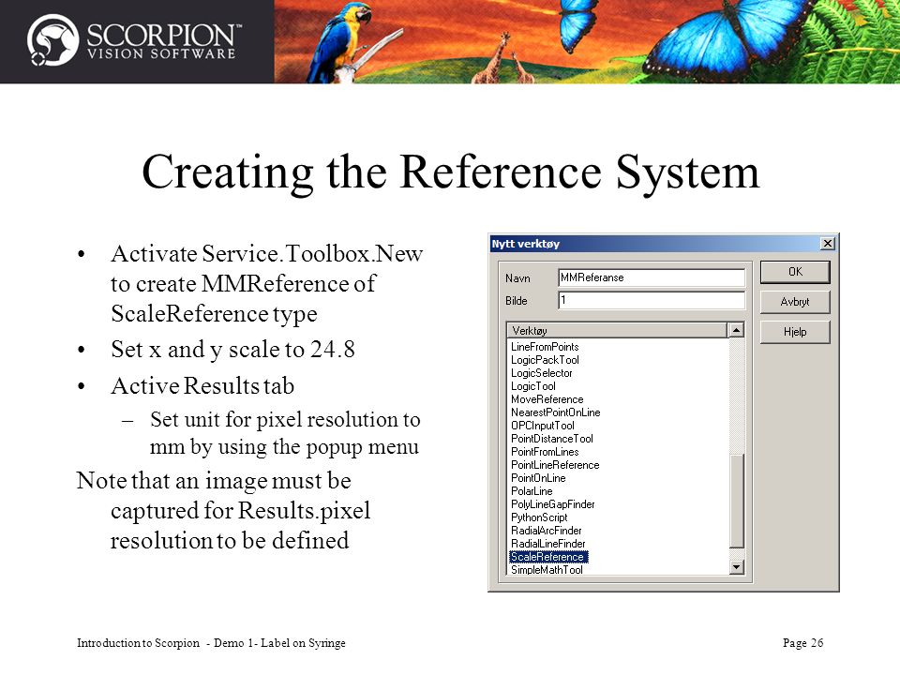Viewport: 900px width, 675px height.
Task: Select LogicTool in the tool list
Action: click(x=533, y=386)
